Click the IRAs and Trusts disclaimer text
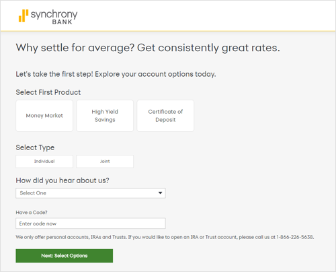 165,237
